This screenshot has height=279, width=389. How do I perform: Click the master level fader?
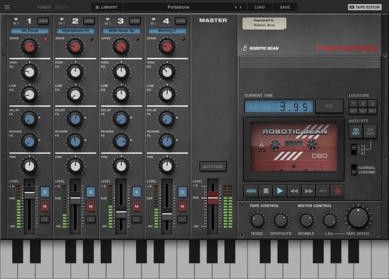[x=213, y=198]
